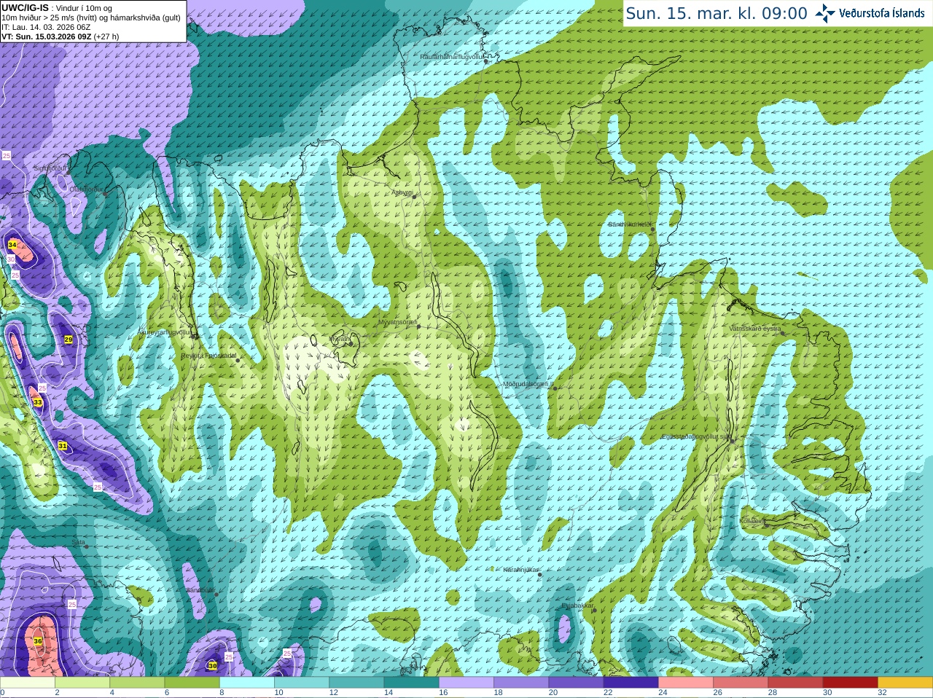933x698 pixels.
Task: Click the yellow 33 gust marker
Action: pyautogui.click(x=38, y=402)
